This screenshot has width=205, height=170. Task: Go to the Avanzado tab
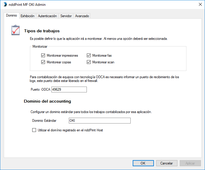click(x=82, y=16)
